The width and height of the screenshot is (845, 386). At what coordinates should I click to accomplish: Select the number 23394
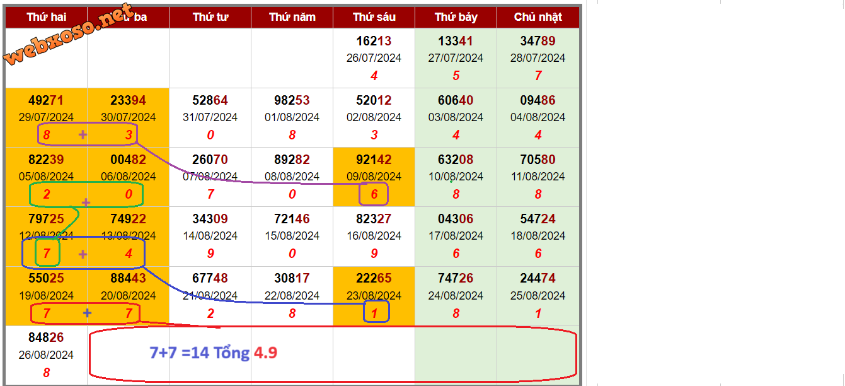[x=128, y=100]
